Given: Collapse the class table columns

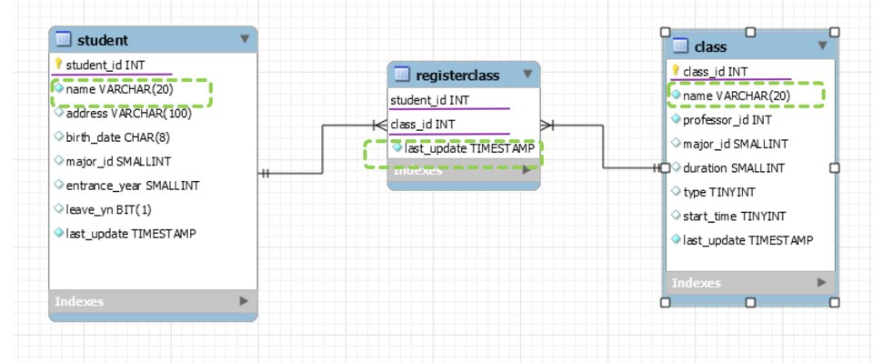Looking at the screenshot, I should click(x=822, y=45).
